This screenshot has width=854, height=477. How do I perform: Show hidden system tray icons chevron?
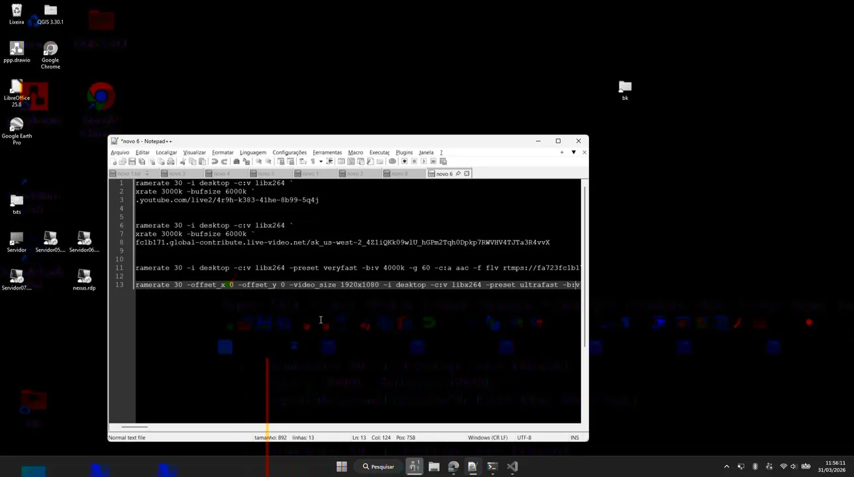(x=727, y=466)
